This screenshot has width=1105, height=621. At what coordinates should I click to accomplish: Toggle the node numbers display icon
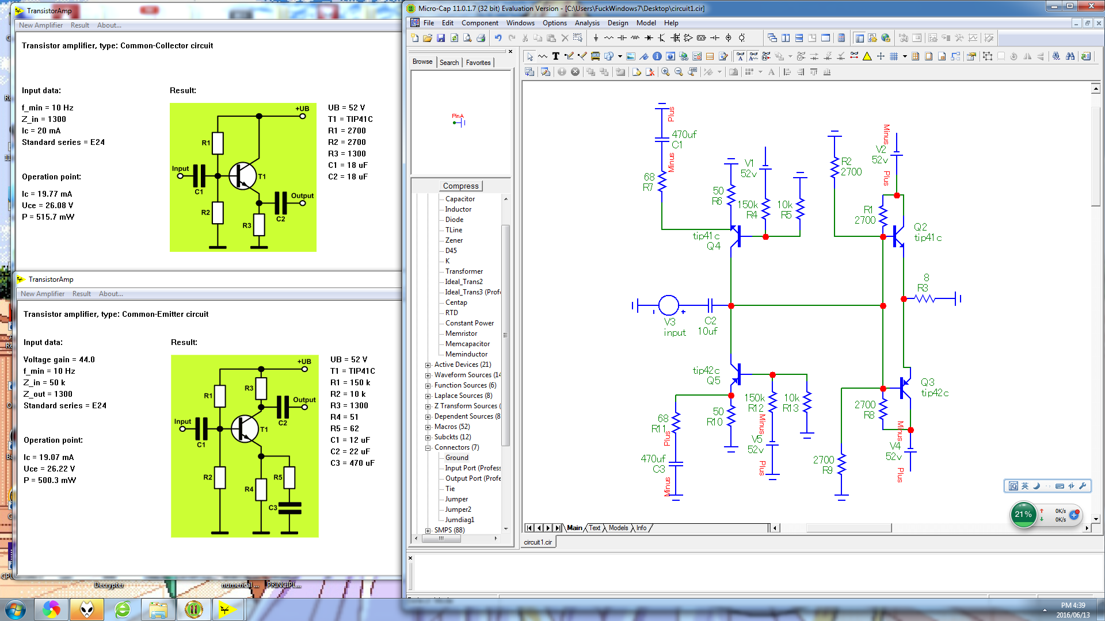pos(766,56)
